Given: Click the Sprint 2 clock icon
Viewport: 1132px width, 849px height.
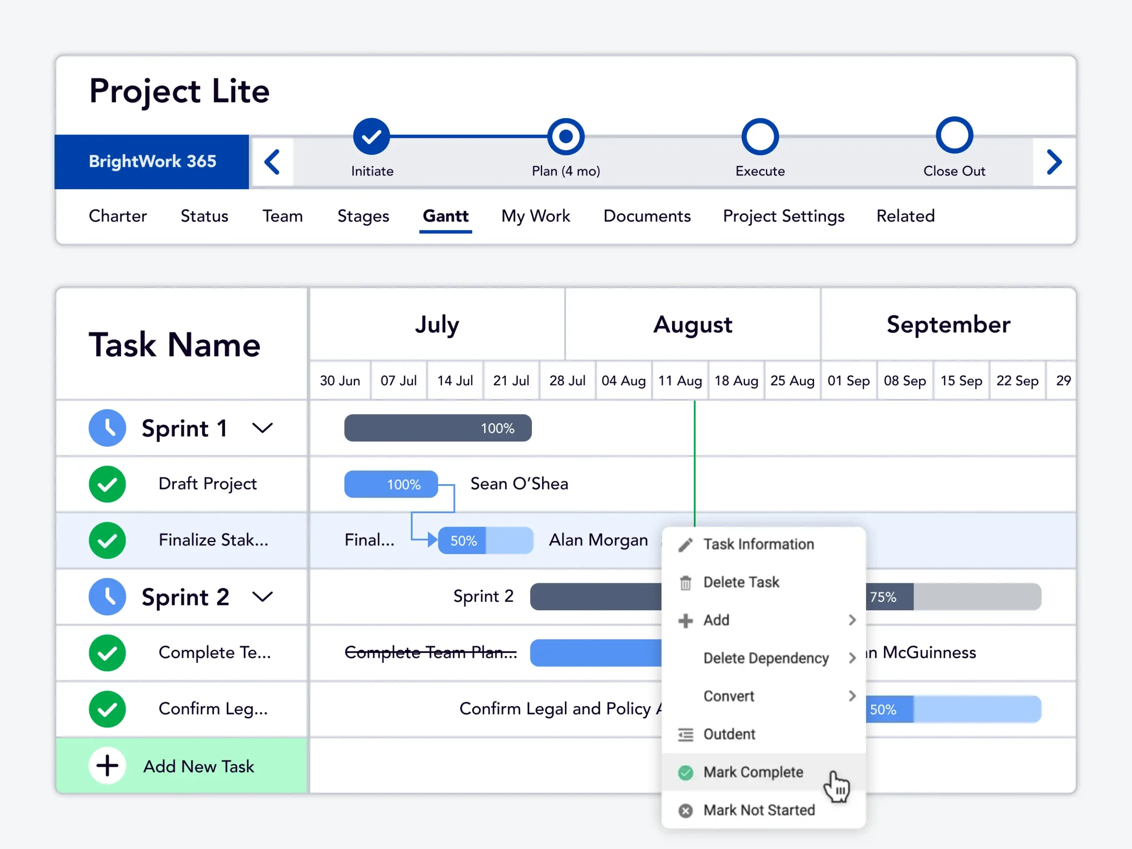Looking at the screenshot, I should pos(107,597).
